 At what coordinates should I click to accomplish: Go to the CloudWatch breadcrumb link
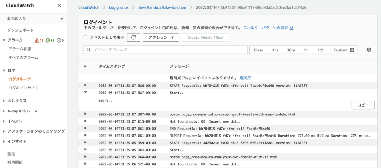click(89, 7)
